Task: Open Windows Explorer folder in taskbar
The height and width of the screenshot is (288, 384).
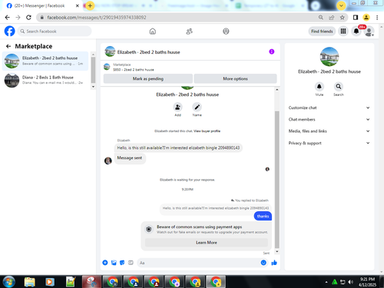Action: tap(30, 282)
